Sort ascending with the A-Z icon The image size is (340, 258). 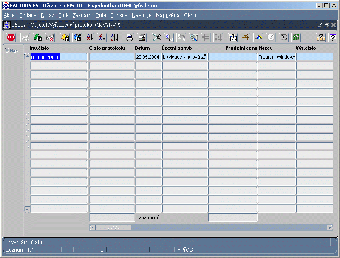pyautogui.click(x=90, y=37)
